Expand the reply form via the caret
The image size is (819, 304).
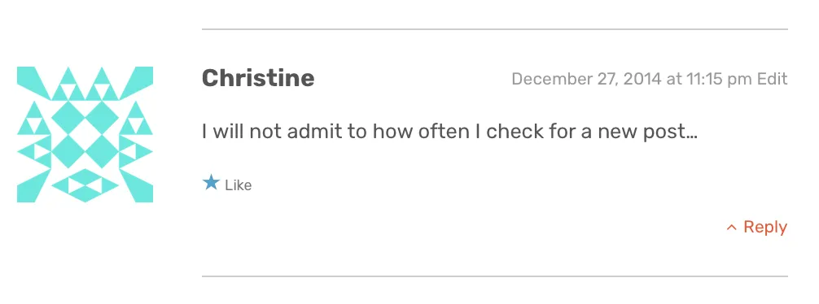pyautogui.click(x=732, y=228)
